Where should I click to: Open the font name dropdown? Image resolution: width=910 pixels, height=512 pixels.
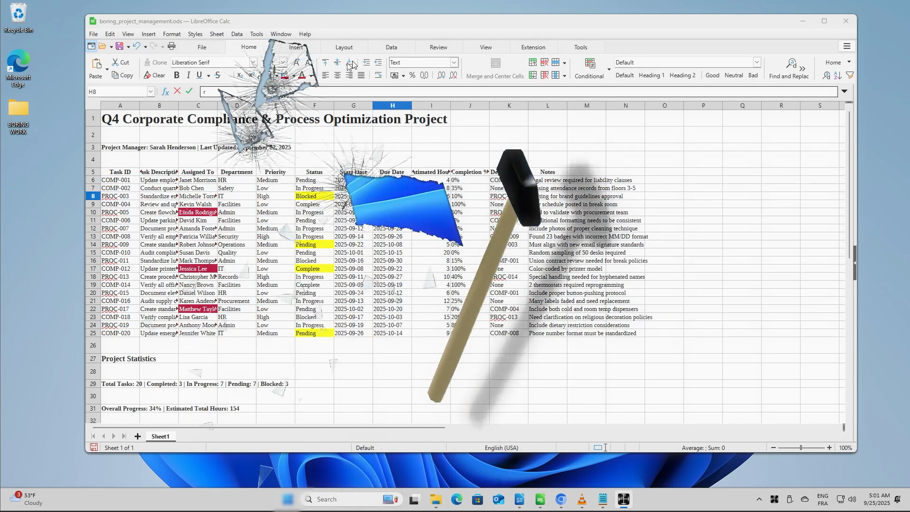tap(254, 62)
